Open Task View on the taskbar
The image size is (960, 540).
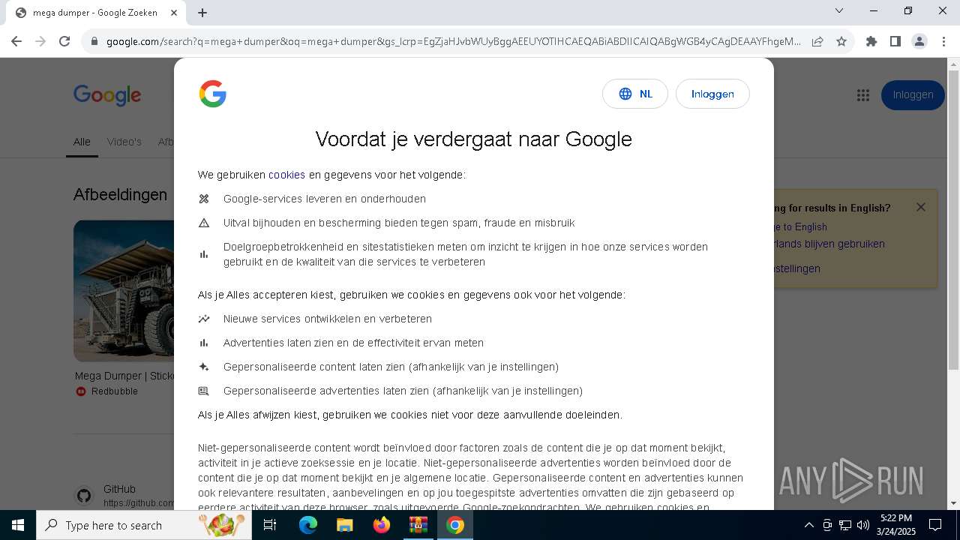(x=270, y=525)
